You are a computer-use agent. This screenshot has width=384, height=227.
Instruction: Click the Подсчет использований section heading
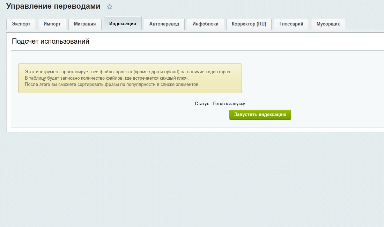[x=51, y=41]
